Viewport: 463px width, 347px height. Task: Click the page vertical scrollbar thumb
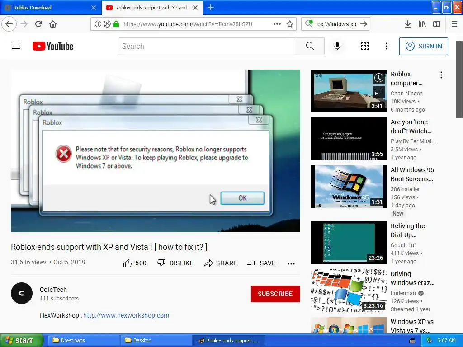coord(459,80)
